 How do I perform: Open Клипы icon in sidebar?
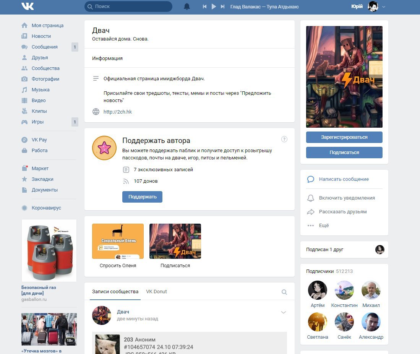pos(24,111)
